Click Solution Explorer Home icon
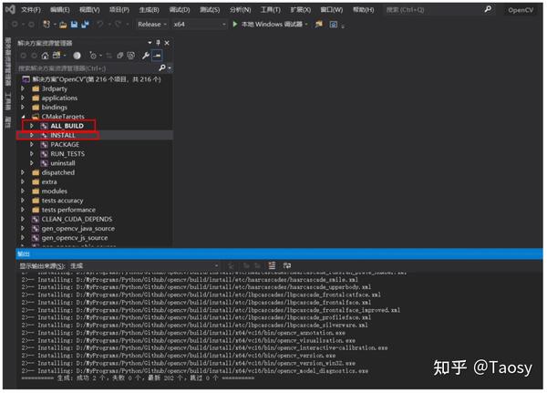 tap(45, 56)
